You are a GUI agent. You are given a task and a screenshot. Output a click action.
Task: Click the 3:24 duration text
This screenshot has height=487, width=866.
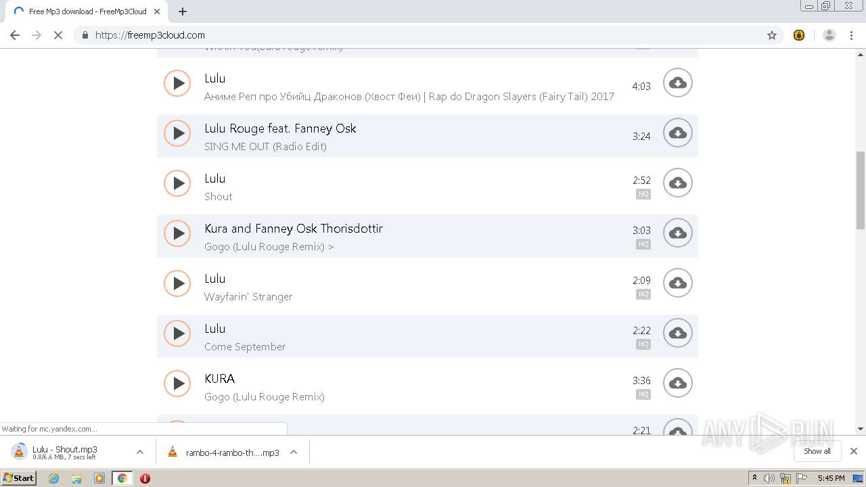641,136
